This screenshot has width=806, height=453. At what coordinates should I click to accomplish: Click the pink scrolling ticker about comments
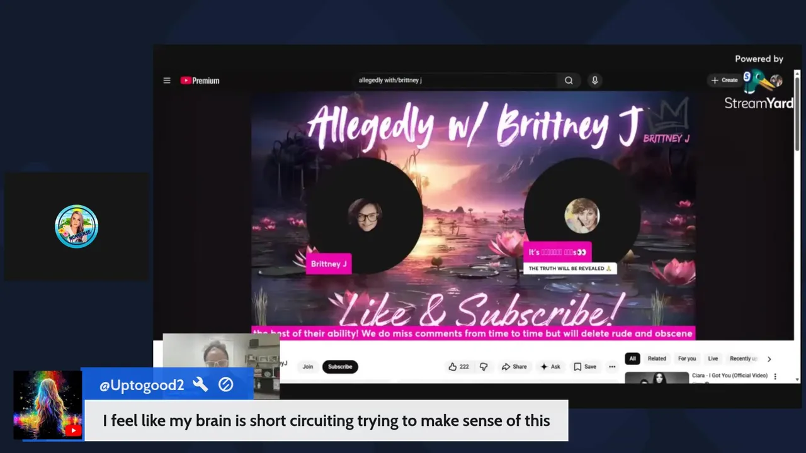coord(473,333)
